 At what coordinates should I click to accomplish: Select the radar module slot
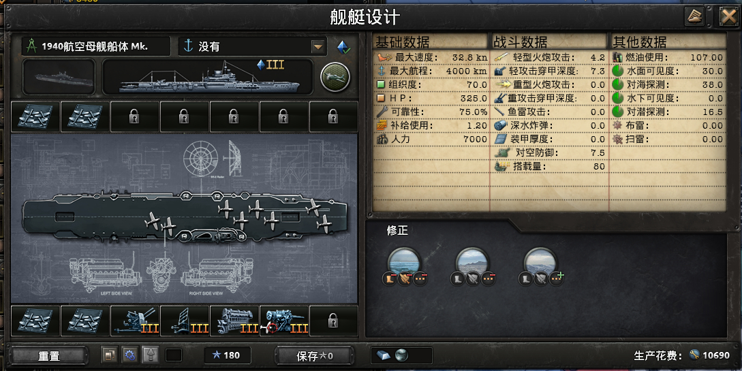click(x=185, y=321)
